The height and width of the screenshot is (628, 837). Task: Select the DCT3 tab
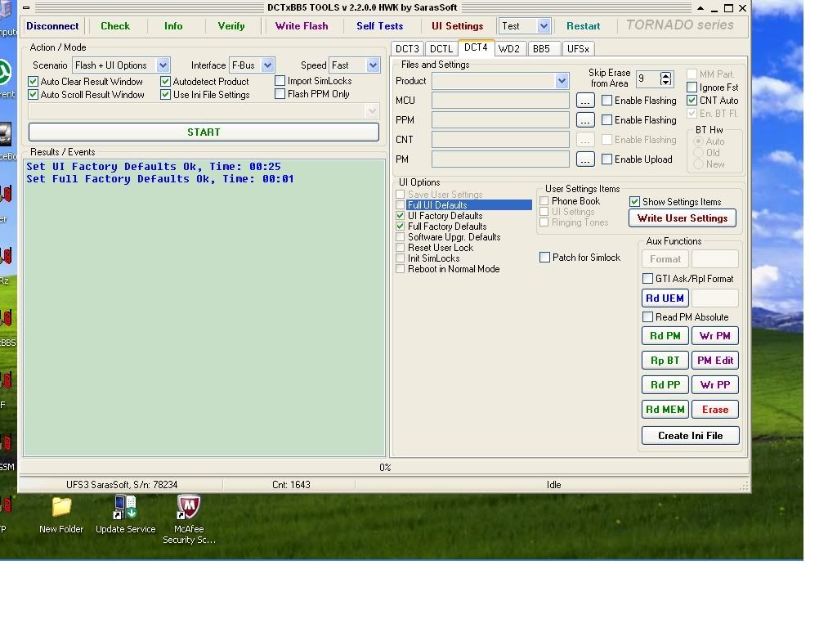point(407,49)
